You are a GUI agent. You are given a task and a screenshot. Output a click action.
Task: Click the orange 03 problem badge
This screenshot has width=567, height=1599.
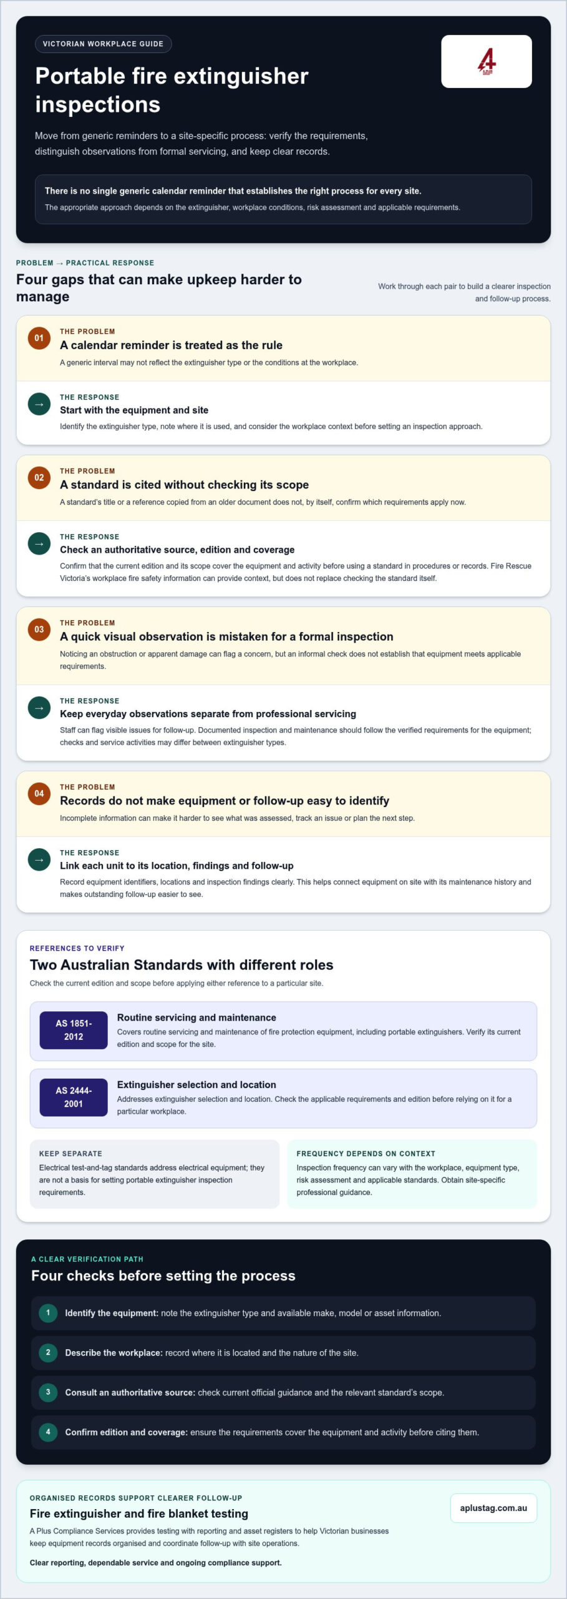coord(39,630)
